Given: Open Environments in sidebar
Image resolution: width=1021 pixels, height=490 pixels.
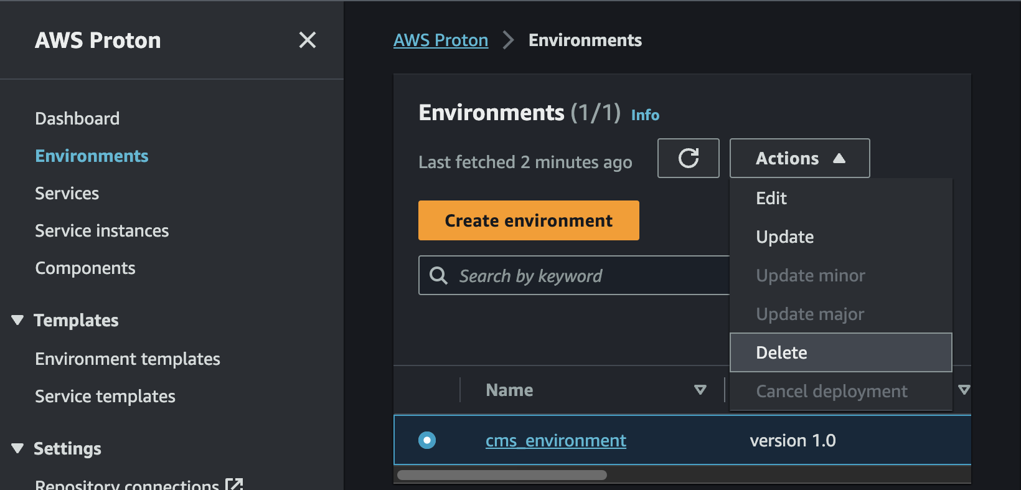Looking at the screenshot, I should (x=92, y=156).
